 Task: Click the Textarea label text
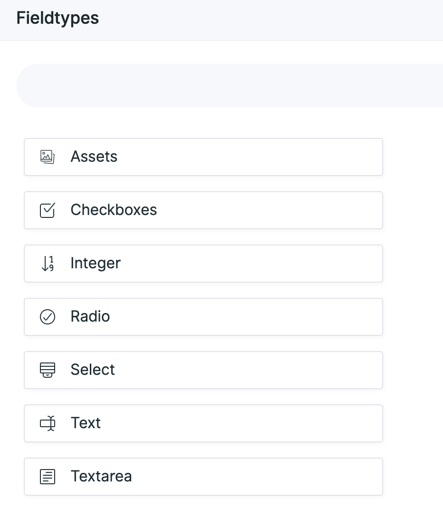point(101,476)
